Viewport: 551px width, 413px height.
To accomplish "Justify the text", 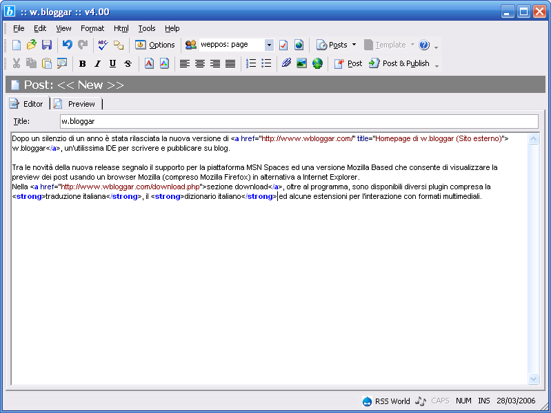I will [230, 63].
